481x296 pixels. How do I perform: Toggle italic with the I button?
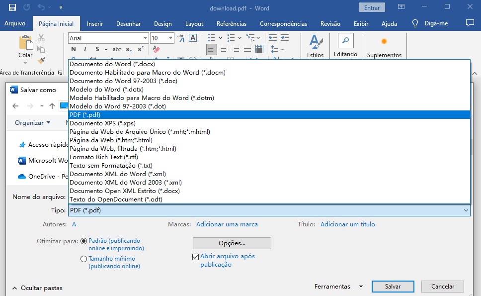tap(85, 49)
